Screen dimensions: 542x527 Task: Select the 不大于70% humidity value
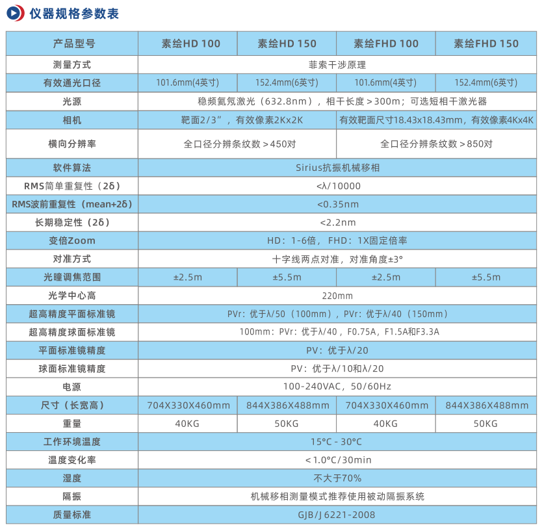click(337, 478)
